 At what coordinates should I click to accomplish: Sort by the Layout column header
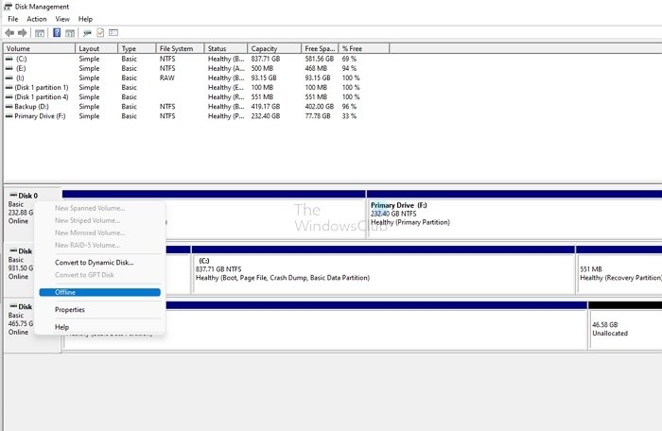click(96, 48)
